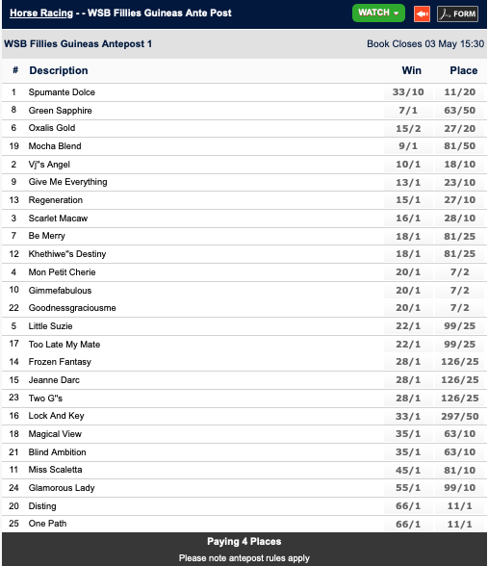Click the Win column header

click(x=412, y=70)
